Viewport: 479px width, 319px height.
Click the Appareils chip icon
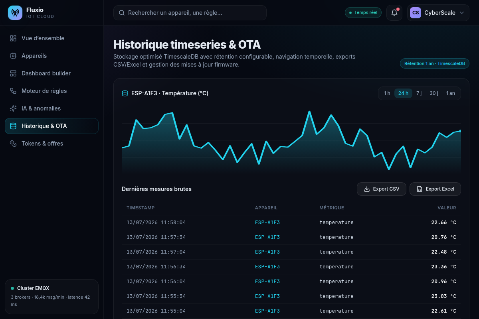pos(13,56)
